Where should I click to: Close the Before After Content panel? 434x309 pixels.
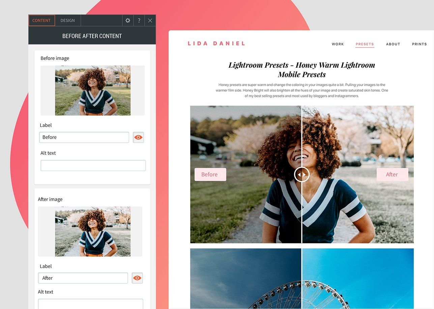[x=150, y=21]
